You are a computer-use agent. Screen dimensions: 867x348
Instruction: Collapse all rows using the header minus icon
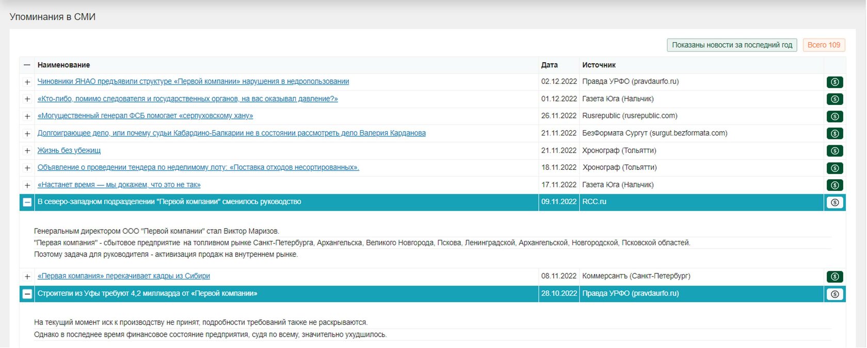[27, 65]
